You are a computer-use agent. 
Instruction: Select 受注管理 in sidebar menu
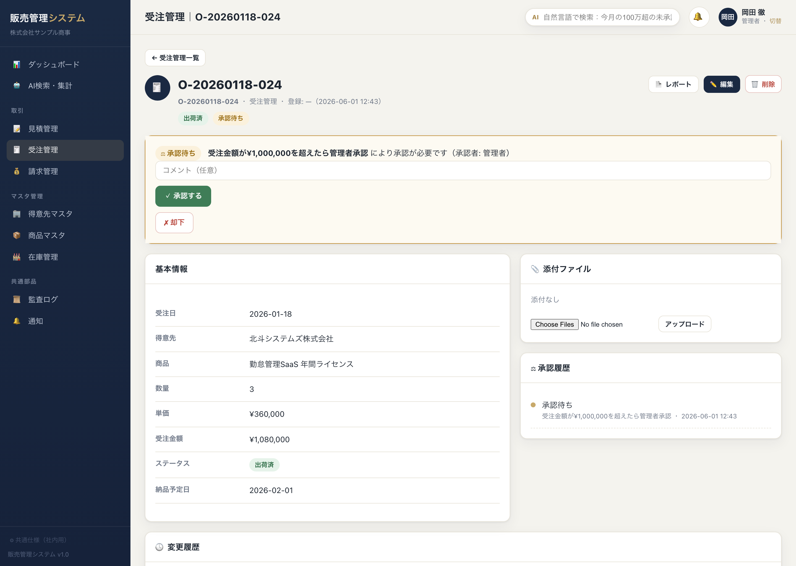coord(65,150)
